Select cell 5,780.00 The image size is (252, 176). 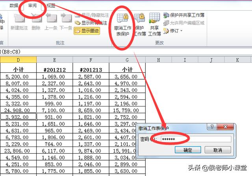tap(19, 171)
